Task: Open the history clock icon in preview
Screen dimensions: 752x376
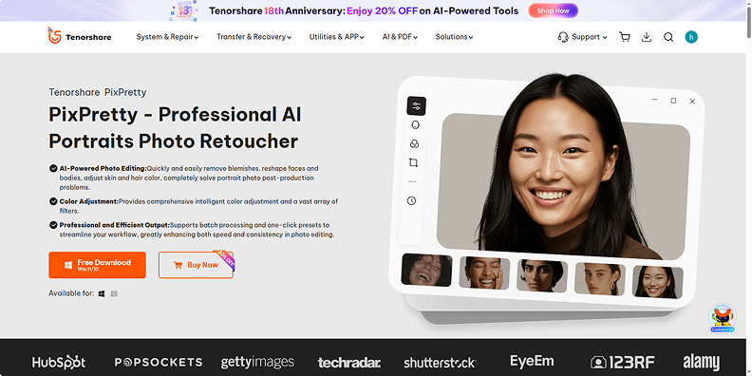Action: click(411, 200)
